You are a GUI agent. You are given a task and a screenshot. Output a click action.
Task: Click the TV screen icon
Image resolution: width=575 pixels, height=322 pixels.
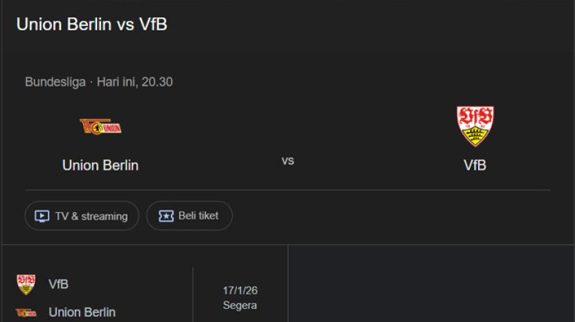42,216
